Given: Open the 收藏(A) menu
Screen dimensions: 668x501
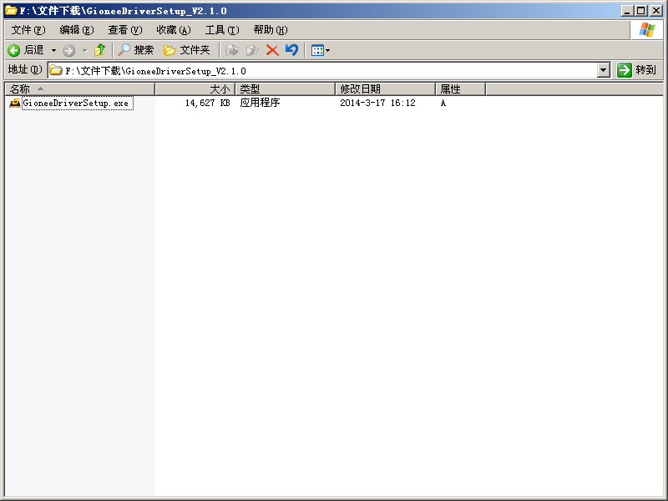Looking at the screenshot, I should click(x=174, y=30).
